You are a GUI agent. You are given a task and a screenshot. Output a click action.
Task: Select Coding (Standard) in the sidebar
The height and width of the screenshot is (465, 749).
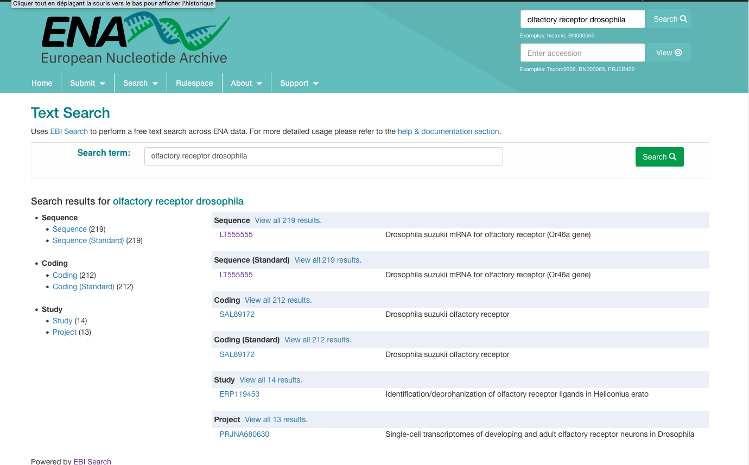coord(83,286)
